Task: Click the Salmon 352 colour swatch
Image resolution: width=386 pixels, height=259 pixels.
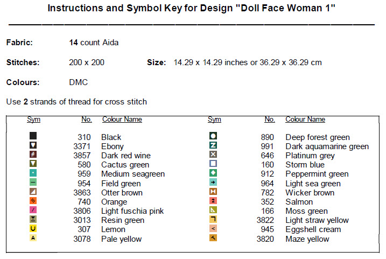Action: [213, 201]
